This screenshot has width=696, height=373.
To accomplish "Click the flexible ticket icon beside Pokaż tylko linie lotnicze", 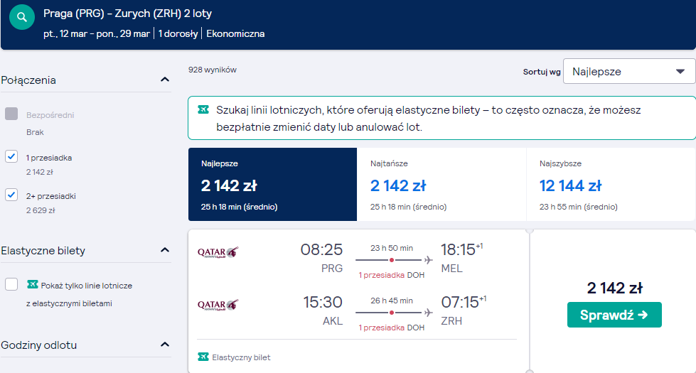I will click(x=33, y=284).
